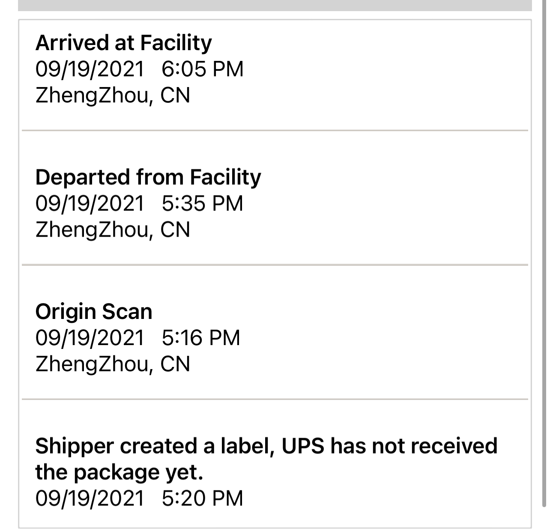The image size is (550, 529).
Task: Select the Shipper created a label message
Action: click(266, 459)
